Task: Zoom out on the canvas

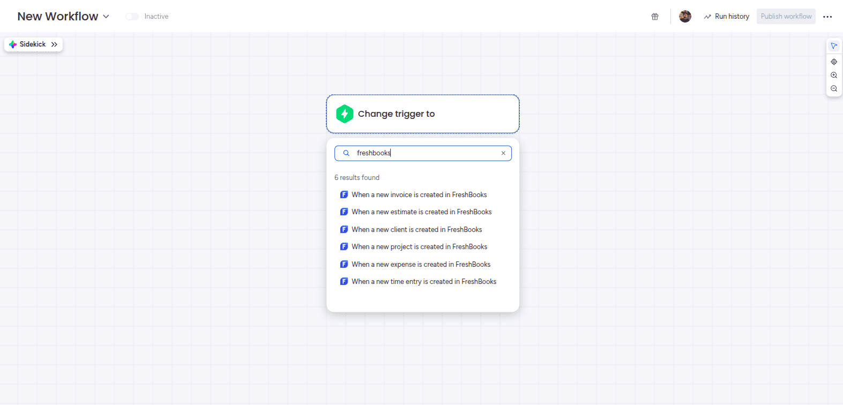Action: click(834, 88)
